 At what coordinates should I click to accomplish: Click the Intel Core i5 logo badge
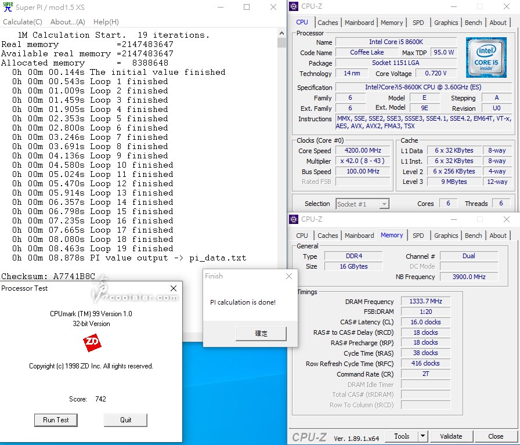click(486, 57)
